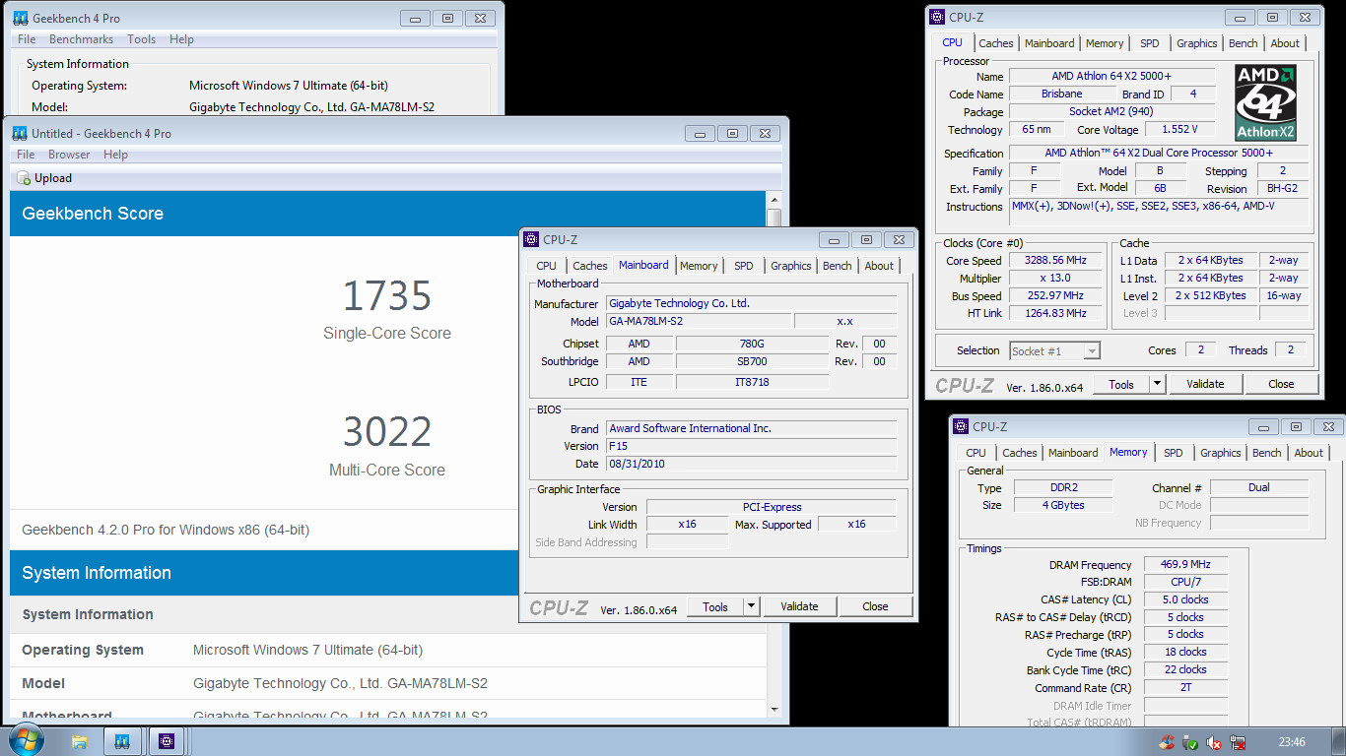Switch to Memory tab in CPU window
Image resolution: width=1346 pixels, height=756 pixels.
point(1105,43)
